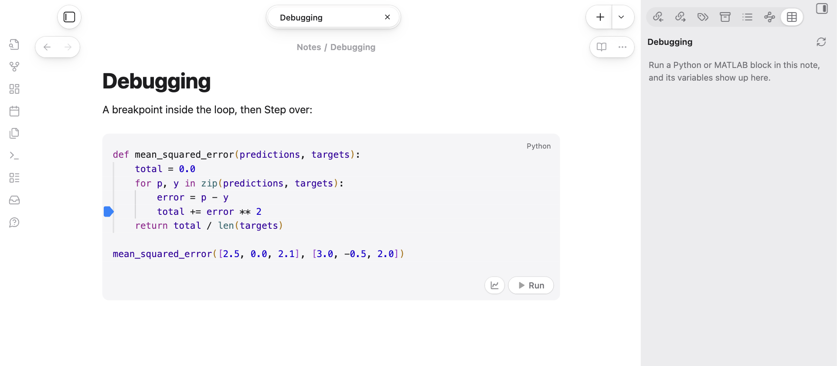Close the Debugging tab
This screenshot has height=366, width=837.
pos(387,17)
